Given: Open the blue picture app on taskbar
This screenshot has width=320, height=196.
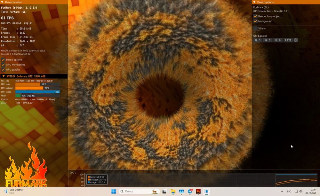Looking at the screenshot, I should [181, 192].
